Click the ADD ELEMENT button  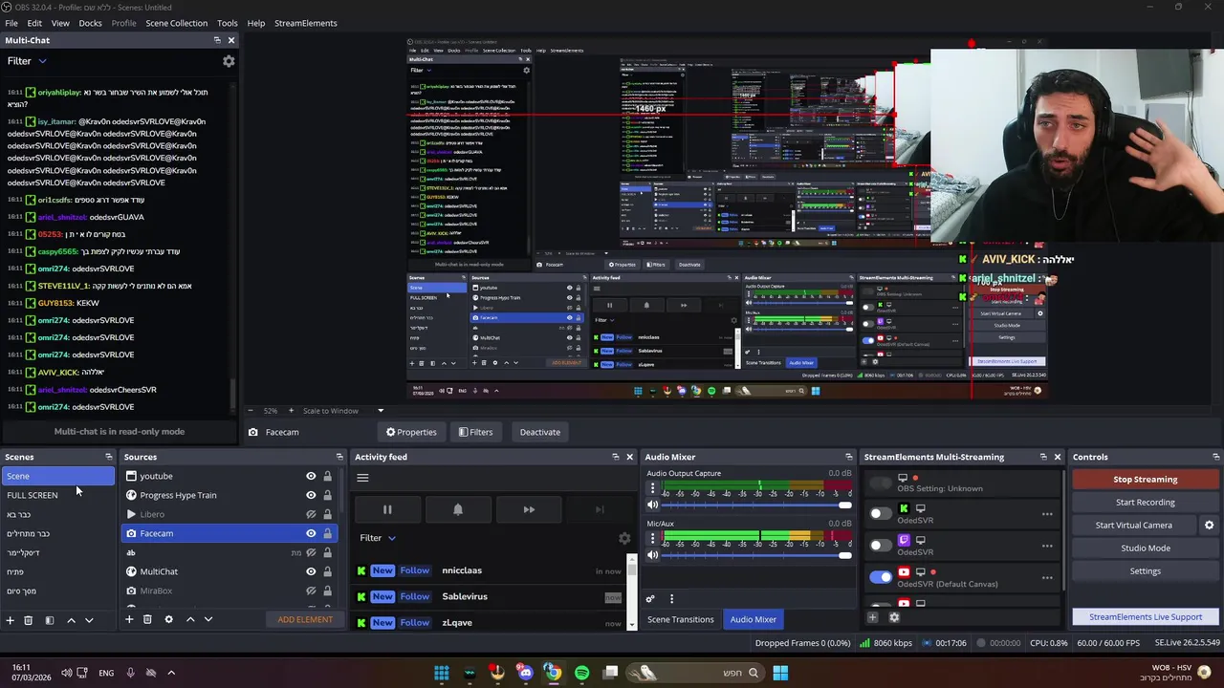pyautogui.click(x=305, y=619)
